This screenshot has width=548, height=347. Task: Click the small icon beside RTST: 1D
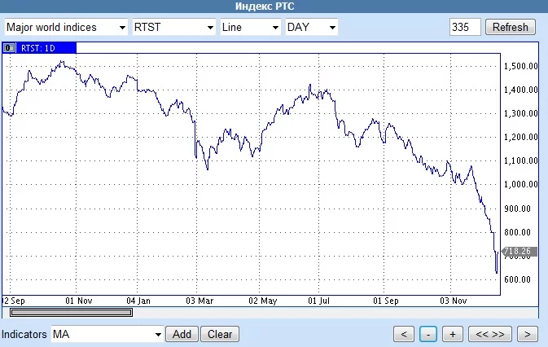pos(9,48)
